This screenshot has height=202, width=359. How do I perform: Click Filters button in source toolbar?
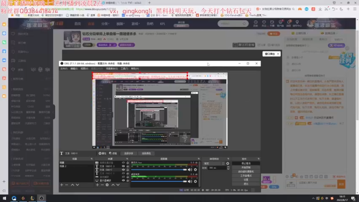pyautogui.click(x=113, y=154)
